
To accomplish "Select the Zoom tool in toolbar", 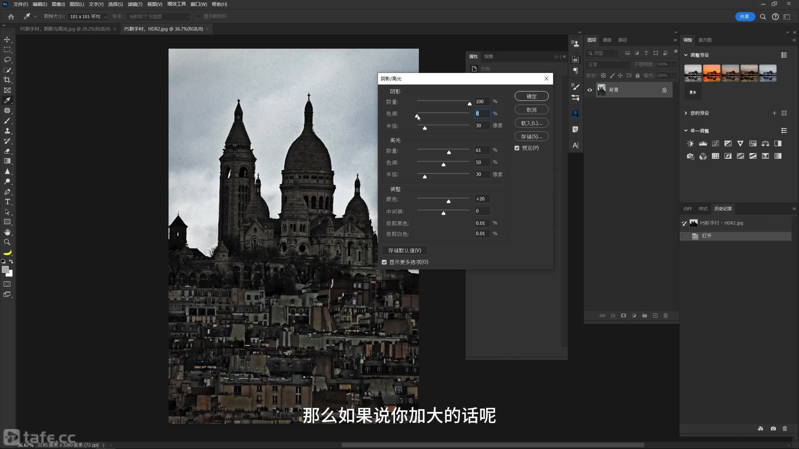I will [7, 242].
